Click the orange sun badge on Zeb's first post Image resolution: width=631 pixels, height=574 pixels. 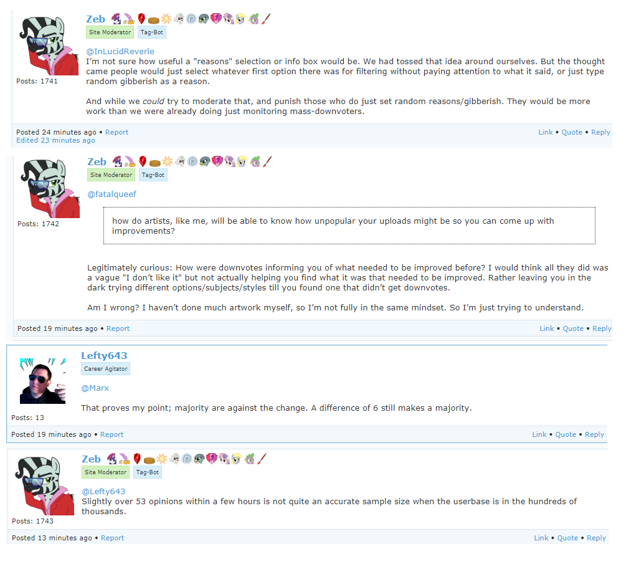[x=166, y=19]
